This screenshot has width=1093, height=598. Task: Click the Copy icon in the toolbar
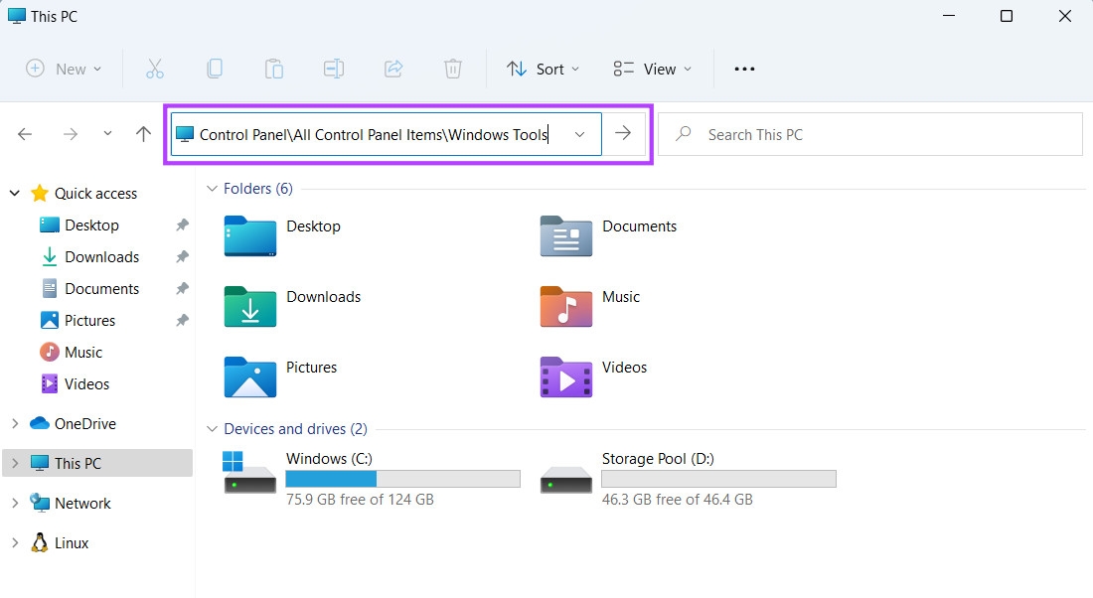point(214,69)
